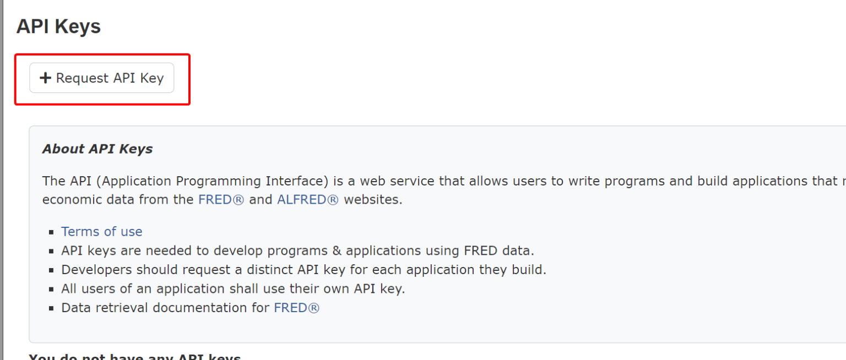Click the ALFRED® hyperlink text
846x360 pixels.
pyautogui.click(x=307, y=199)
